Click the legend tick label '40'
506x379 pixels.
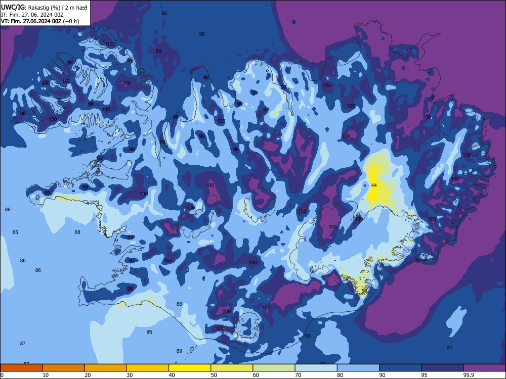[172, 375]
